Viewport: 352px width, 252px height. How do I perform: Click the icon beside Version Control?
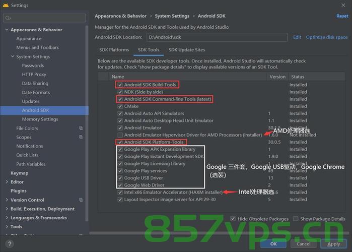[81, 200]
